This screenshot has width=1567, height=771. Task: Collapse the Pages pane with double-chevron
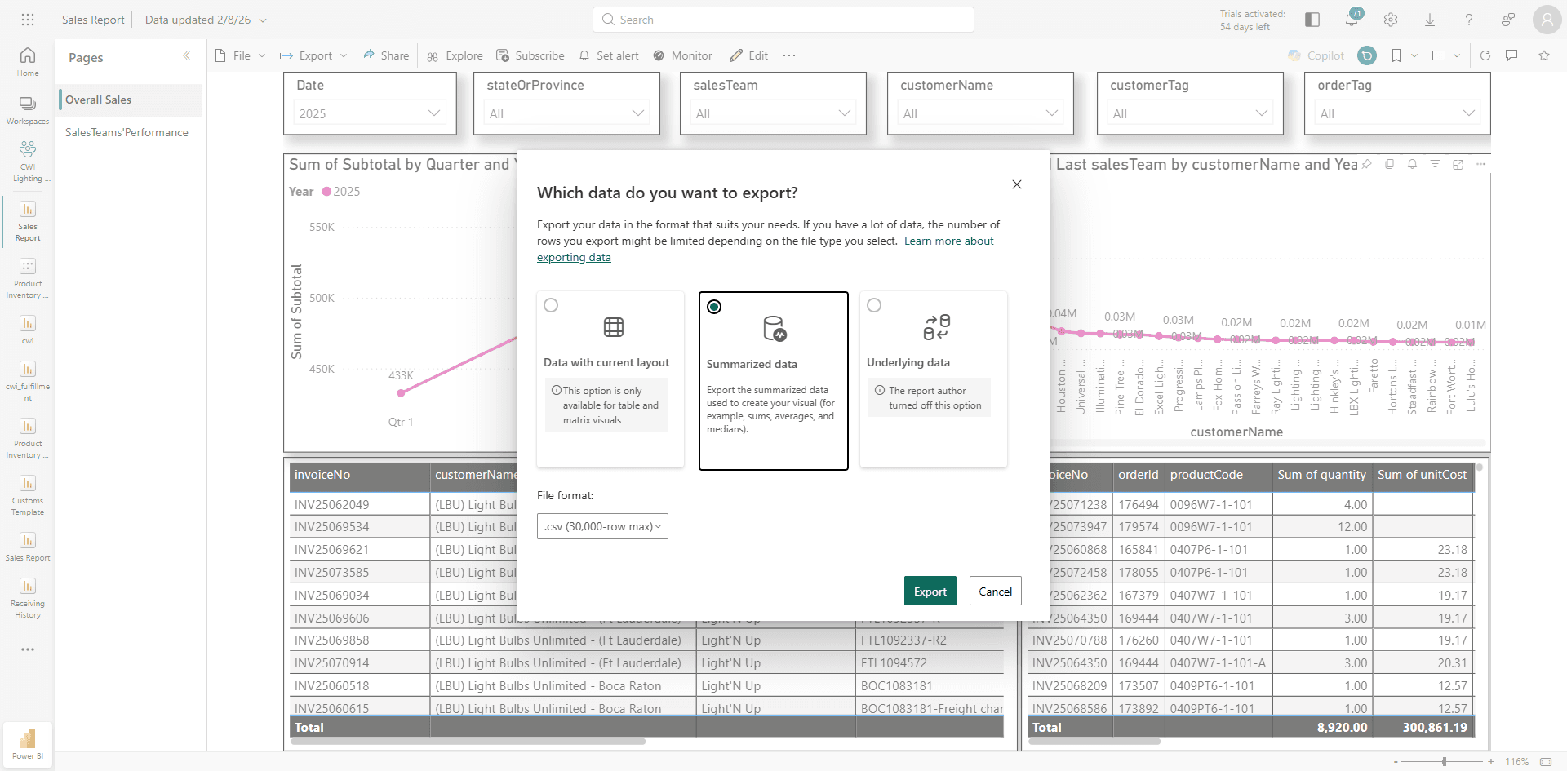point(187,55)
